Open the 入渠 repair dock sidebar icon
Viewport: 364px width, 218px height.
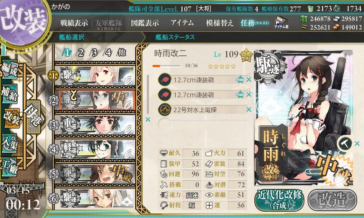point(9,144)
